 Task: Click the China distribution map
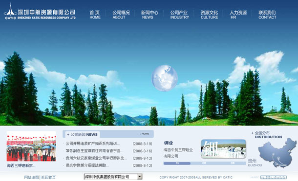[277, 153]
